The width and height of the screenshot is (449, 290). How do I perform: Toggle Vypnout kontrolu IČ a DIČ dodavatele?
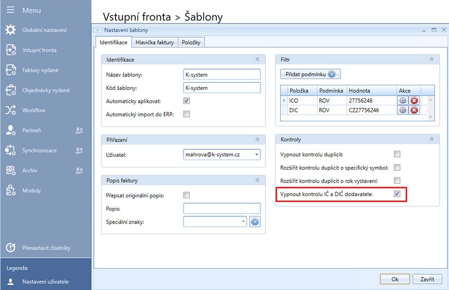click(397, 194)
